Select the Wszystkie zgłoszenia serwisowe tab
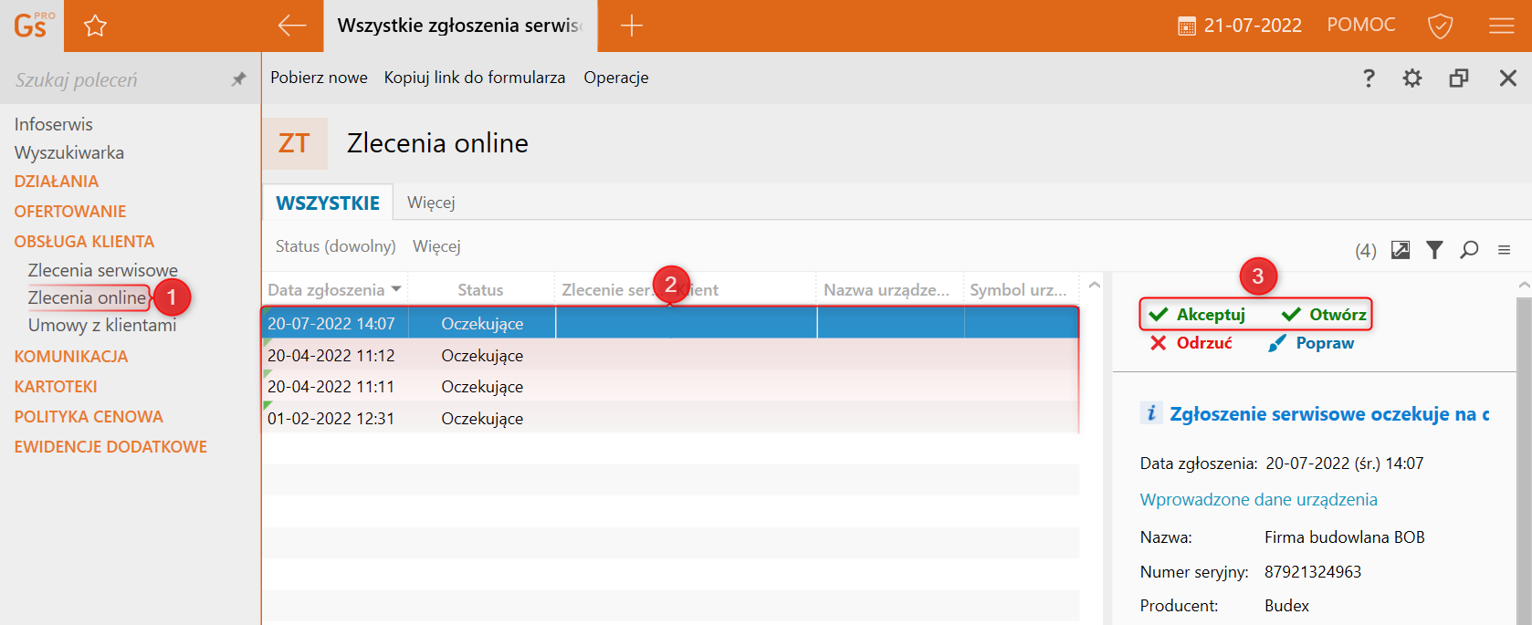 460,26
